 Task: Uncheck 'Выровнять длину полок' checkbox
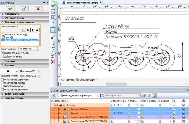pos(3,53)
